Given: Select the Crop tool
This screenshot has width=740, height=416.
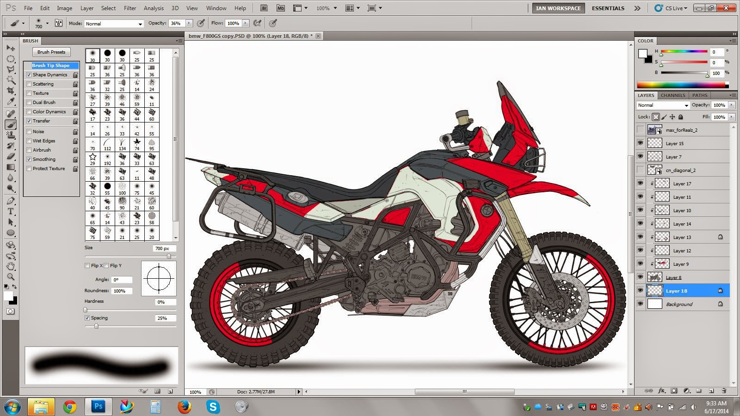Looking at the screenshot, I should coord(11,91).
